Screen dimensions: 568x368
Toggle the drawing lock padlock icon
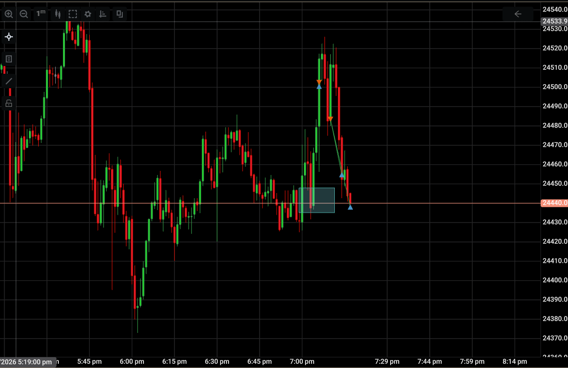point(9,104)
